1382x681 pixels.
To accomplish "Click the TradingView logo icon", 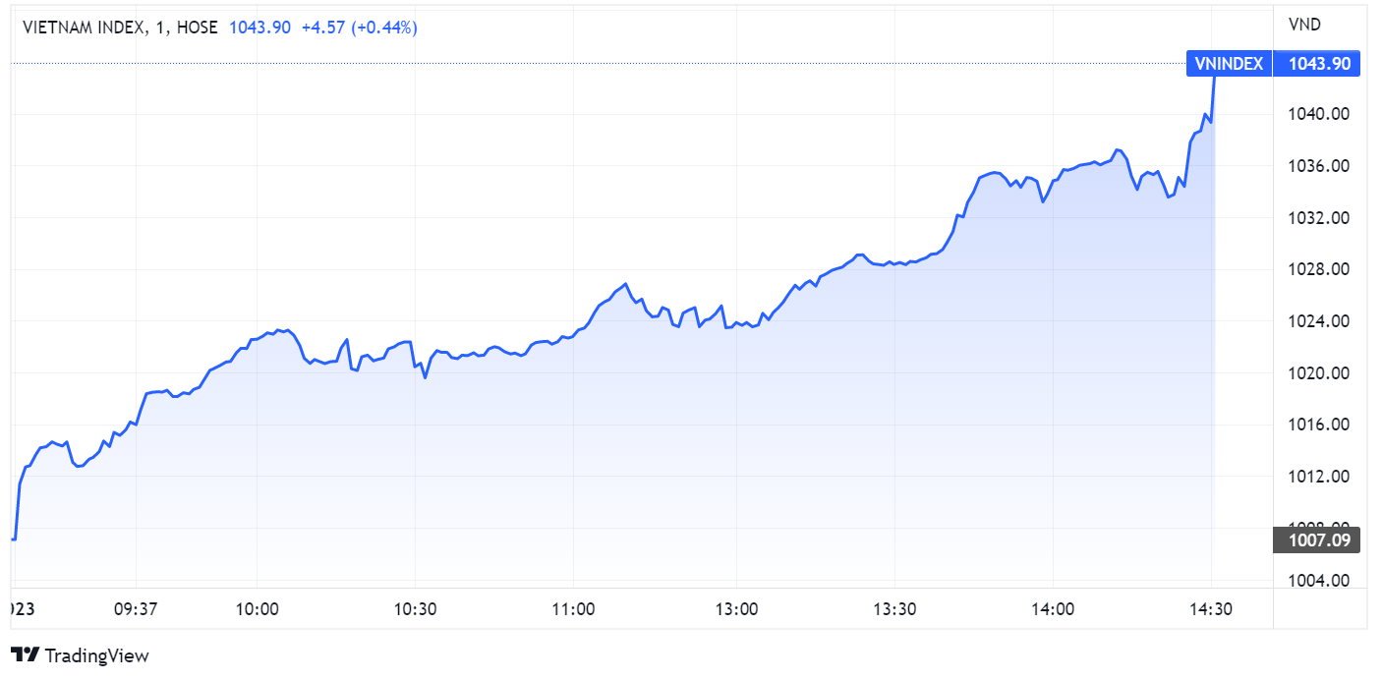I will point(25,655).
